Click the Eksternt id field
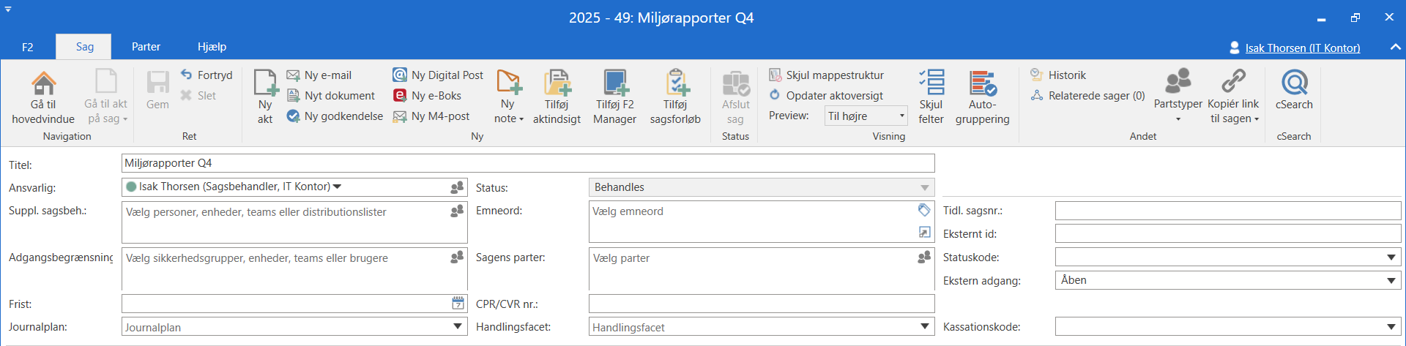 [x=1228, y=233]
